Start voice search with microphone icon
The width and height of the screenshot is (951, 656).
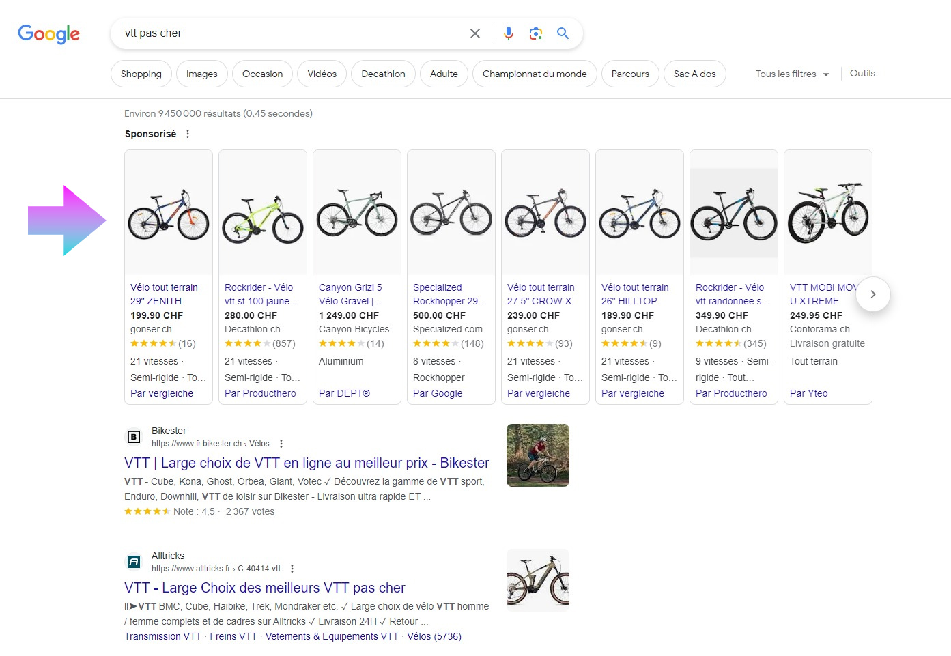[x=509, y=33]
